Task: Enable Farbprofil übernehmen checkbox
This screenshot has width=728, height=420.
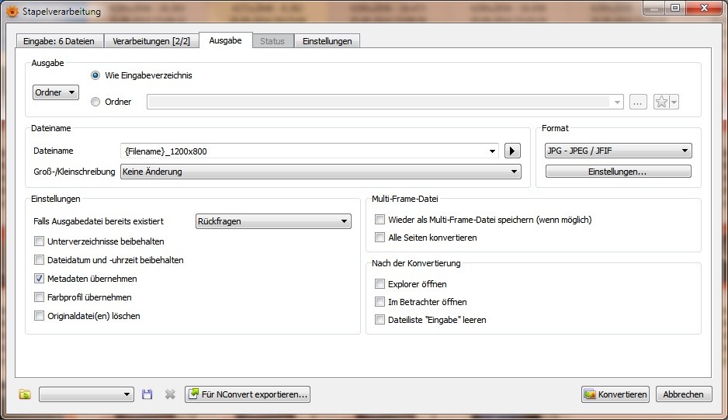Action: [x=39, y=297]
